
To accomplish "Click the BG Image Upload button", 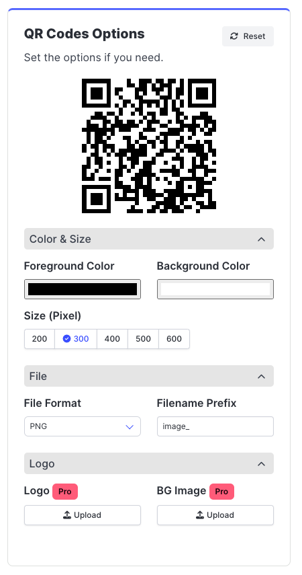I will pyautogui.click(x=215, y=515).
